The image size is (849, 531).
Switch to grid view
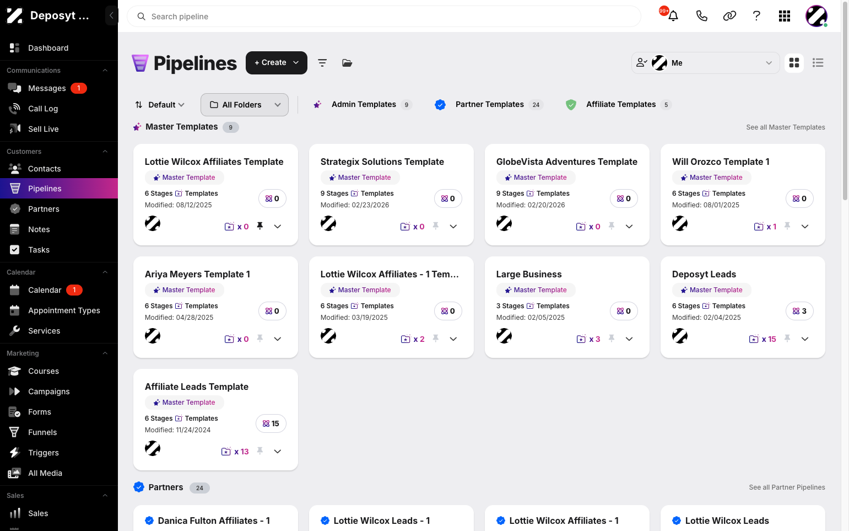pyautogui.click(x=794, y=63)
